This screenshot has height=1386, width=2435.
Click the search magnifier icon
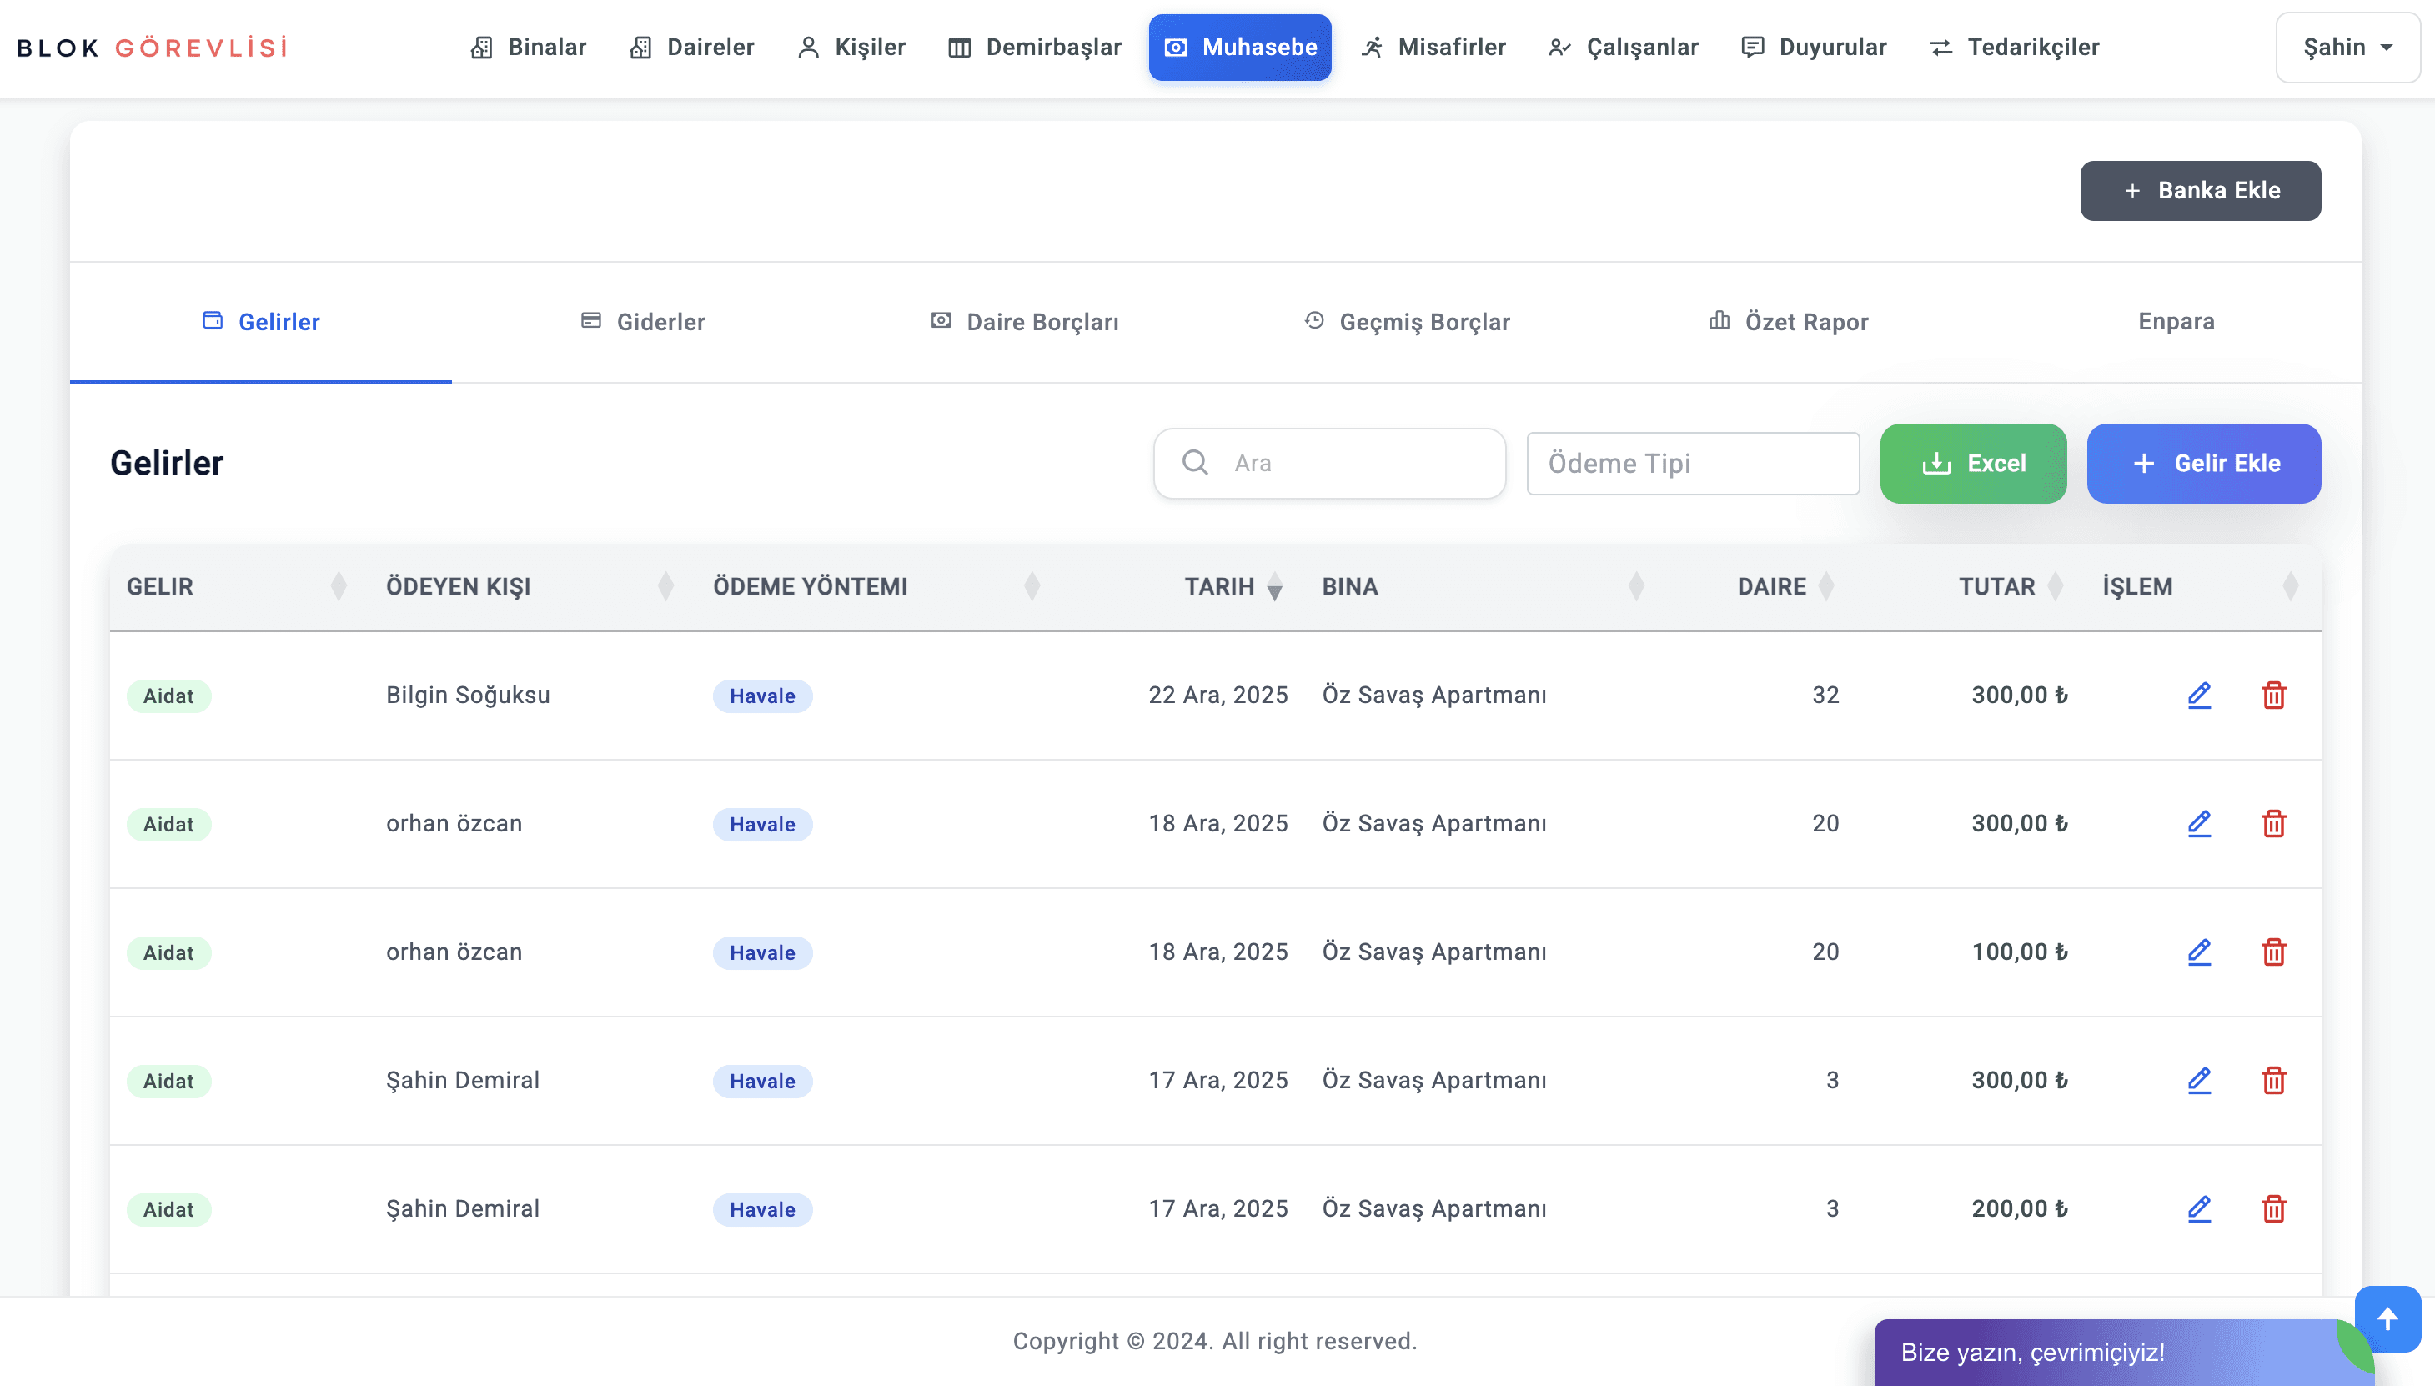(1195, 463)
